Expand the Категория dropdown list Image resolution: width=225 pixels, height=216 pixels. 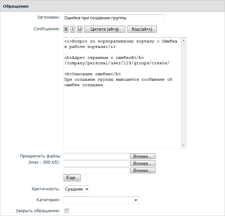coord(101,200)
